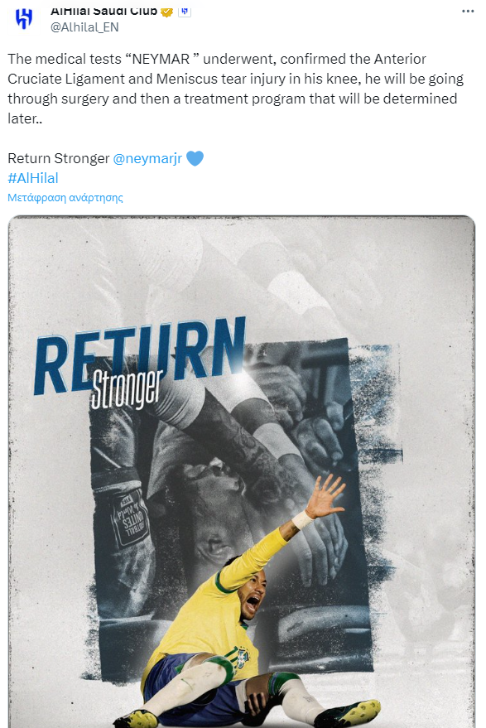Open the attached Return Stronger poster image
The image size is (486, 728).
pyautogui.click(x=242, y=472)
